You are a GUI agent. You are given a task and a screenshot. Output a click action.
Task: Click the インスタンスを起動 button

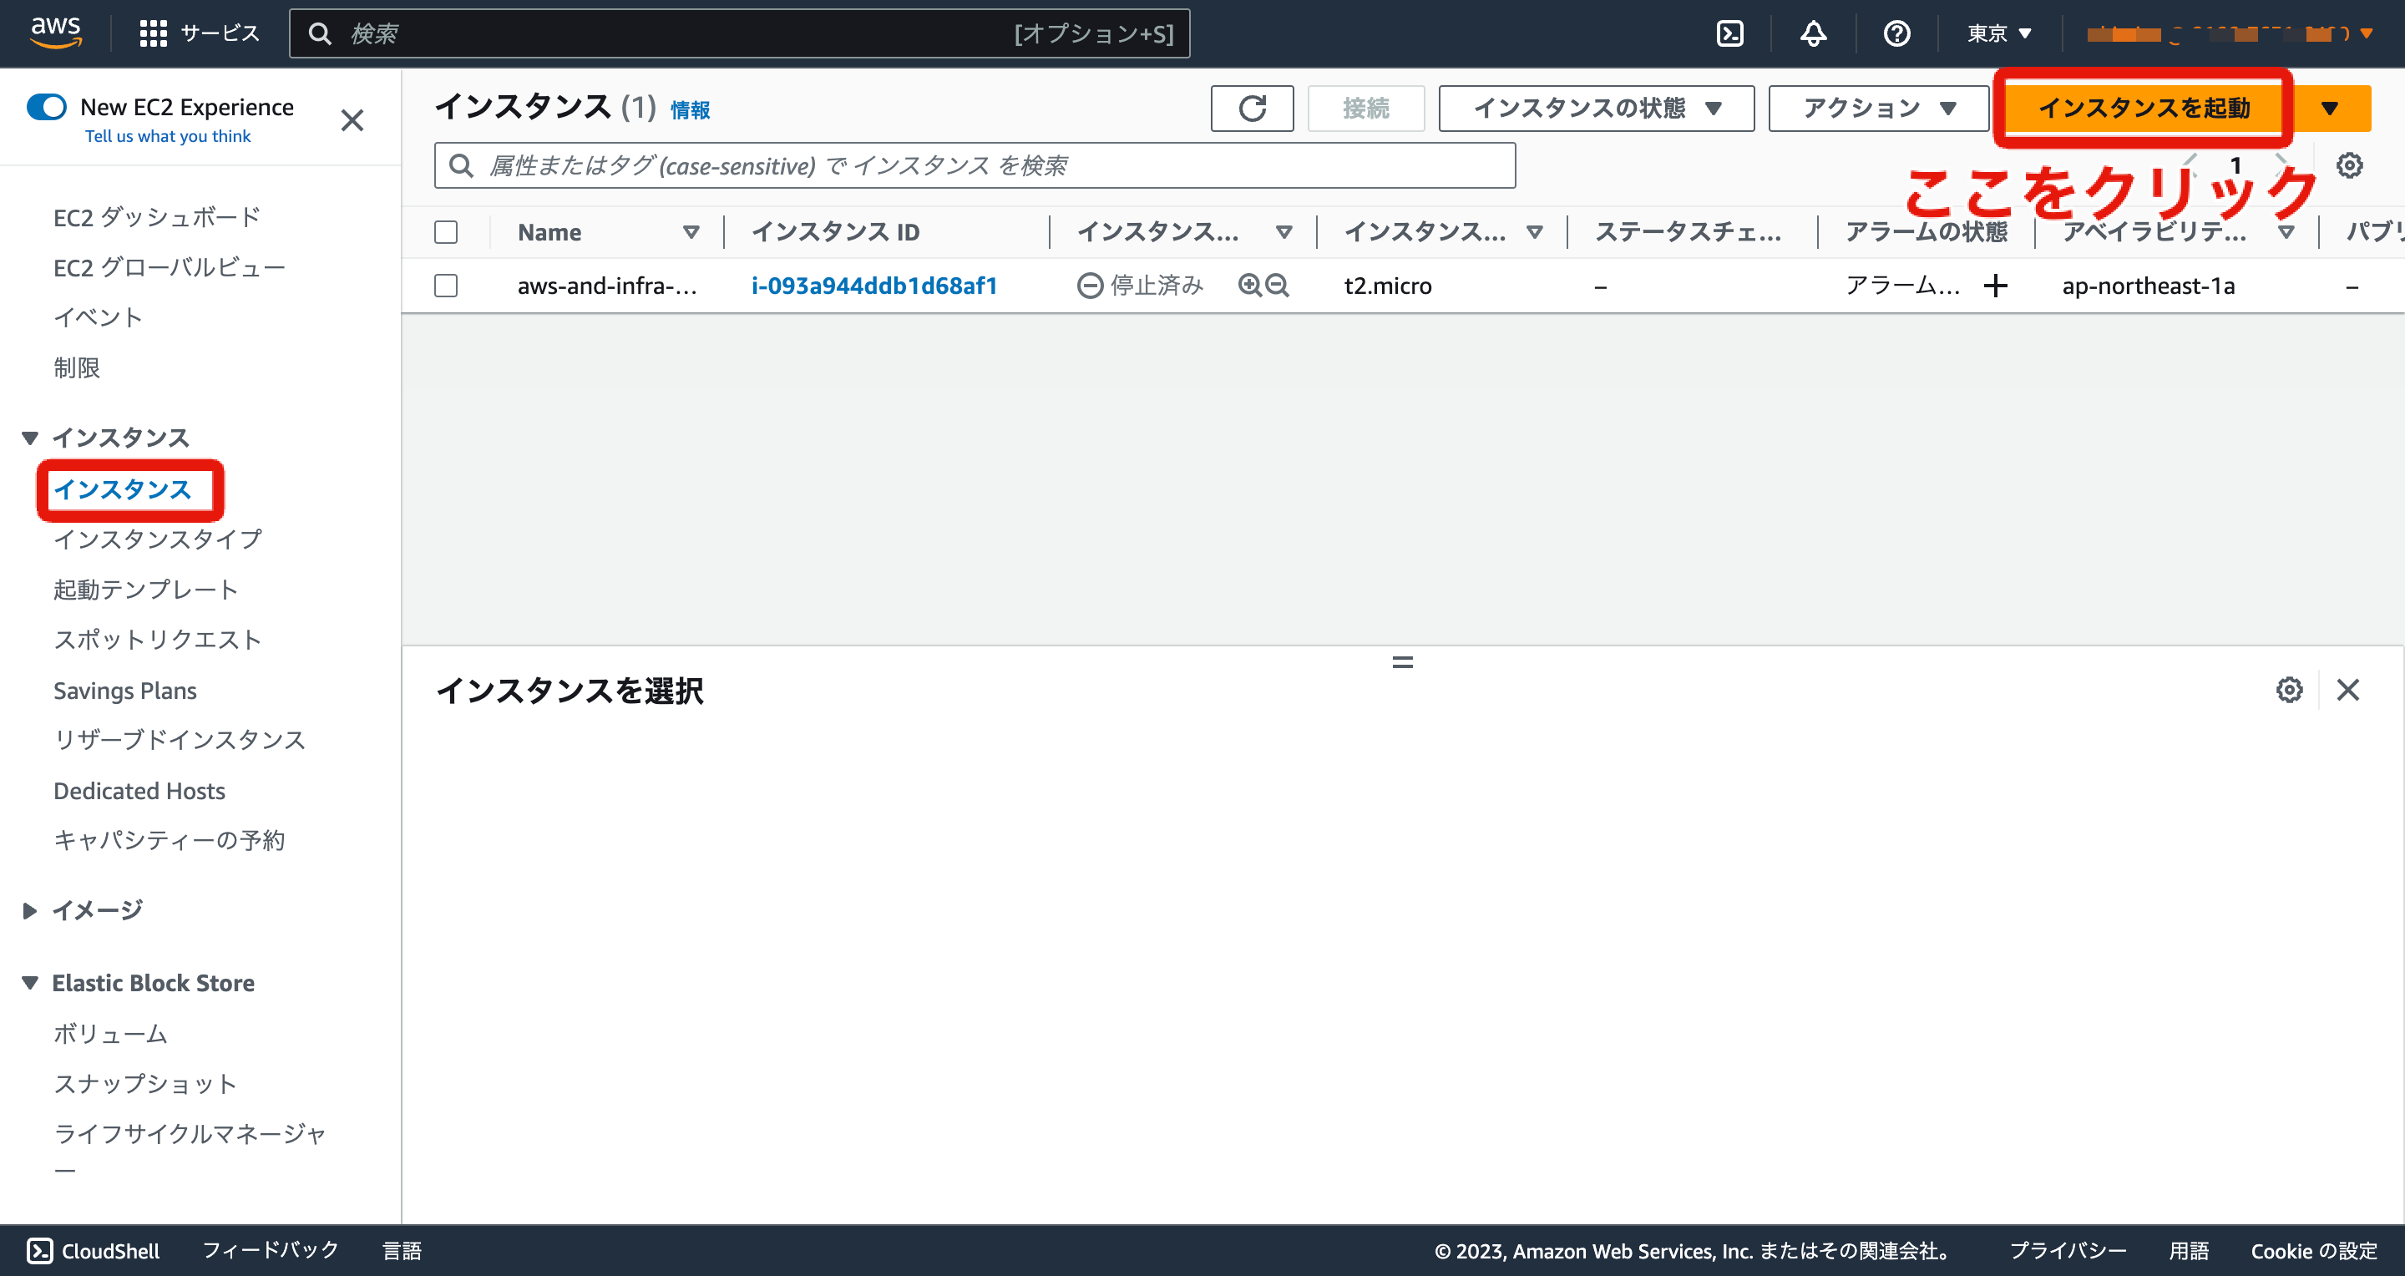tap(2143, 109)
